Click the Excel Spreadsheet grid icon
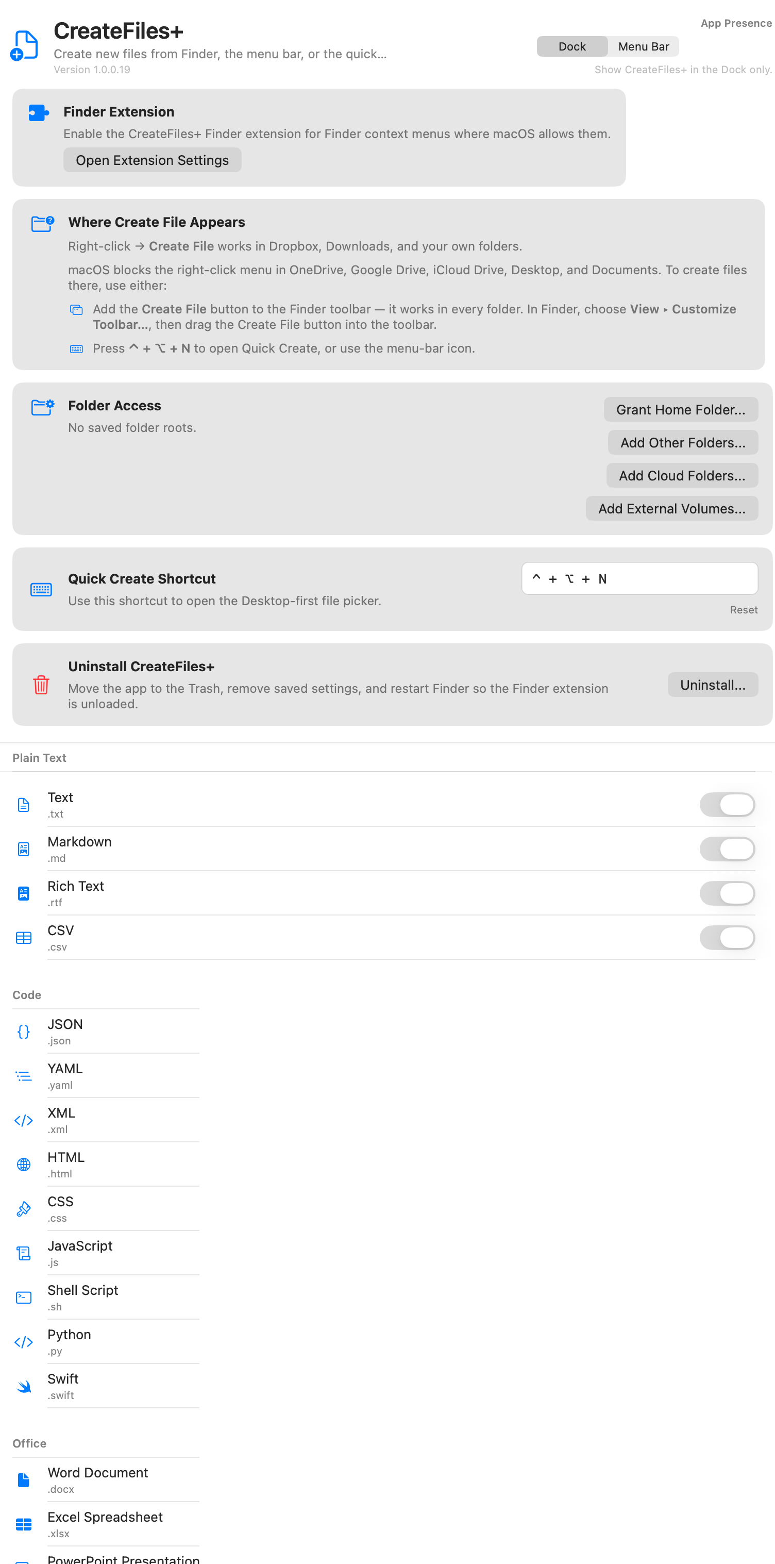This screenshot has height=1564, width=775. [24, 1524]
